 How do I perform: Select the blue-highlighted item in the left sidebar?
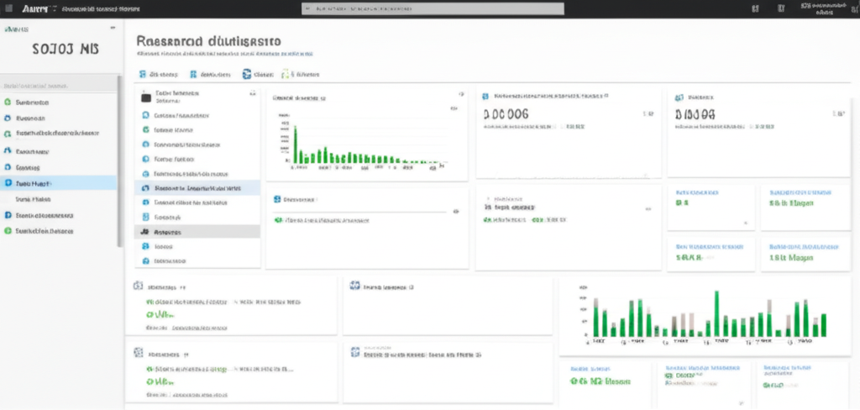tap(58, 183)
